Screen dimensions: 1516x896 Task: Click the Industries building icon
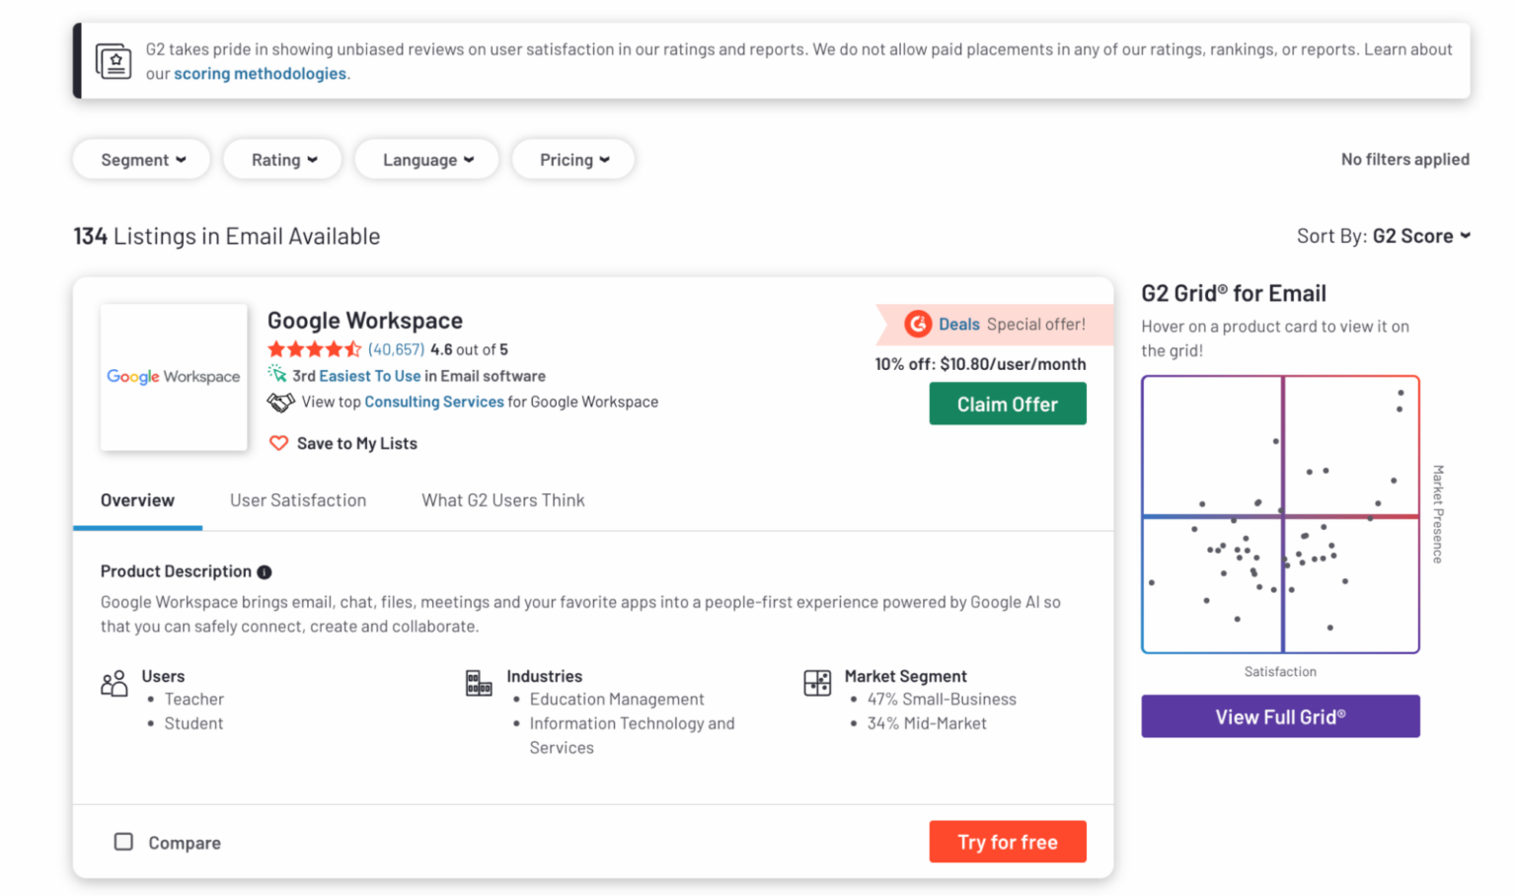pos(478,683)
